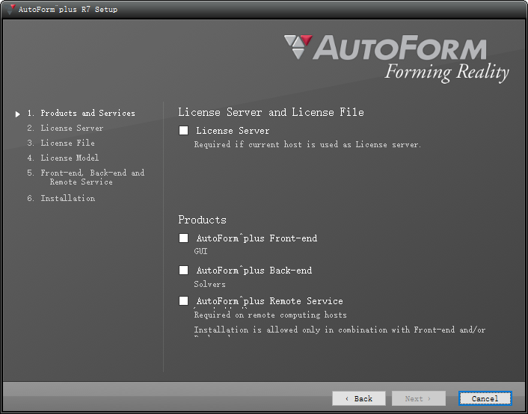The height and width of the screenshot is (414, 528).
Task: Click the current step arrow marker
Action: 17,114
